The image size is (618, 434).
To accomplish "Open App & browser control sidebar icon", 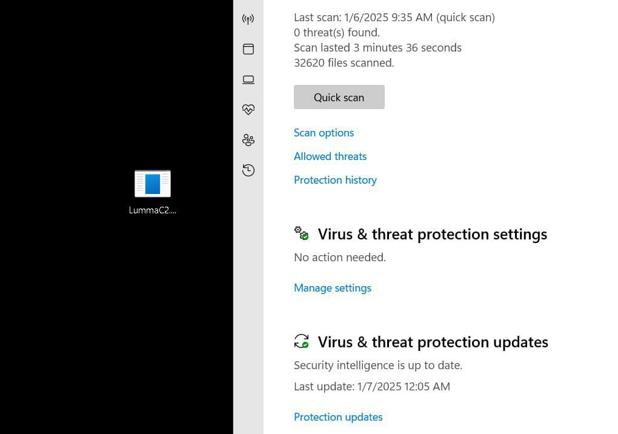I will [248, 49].
